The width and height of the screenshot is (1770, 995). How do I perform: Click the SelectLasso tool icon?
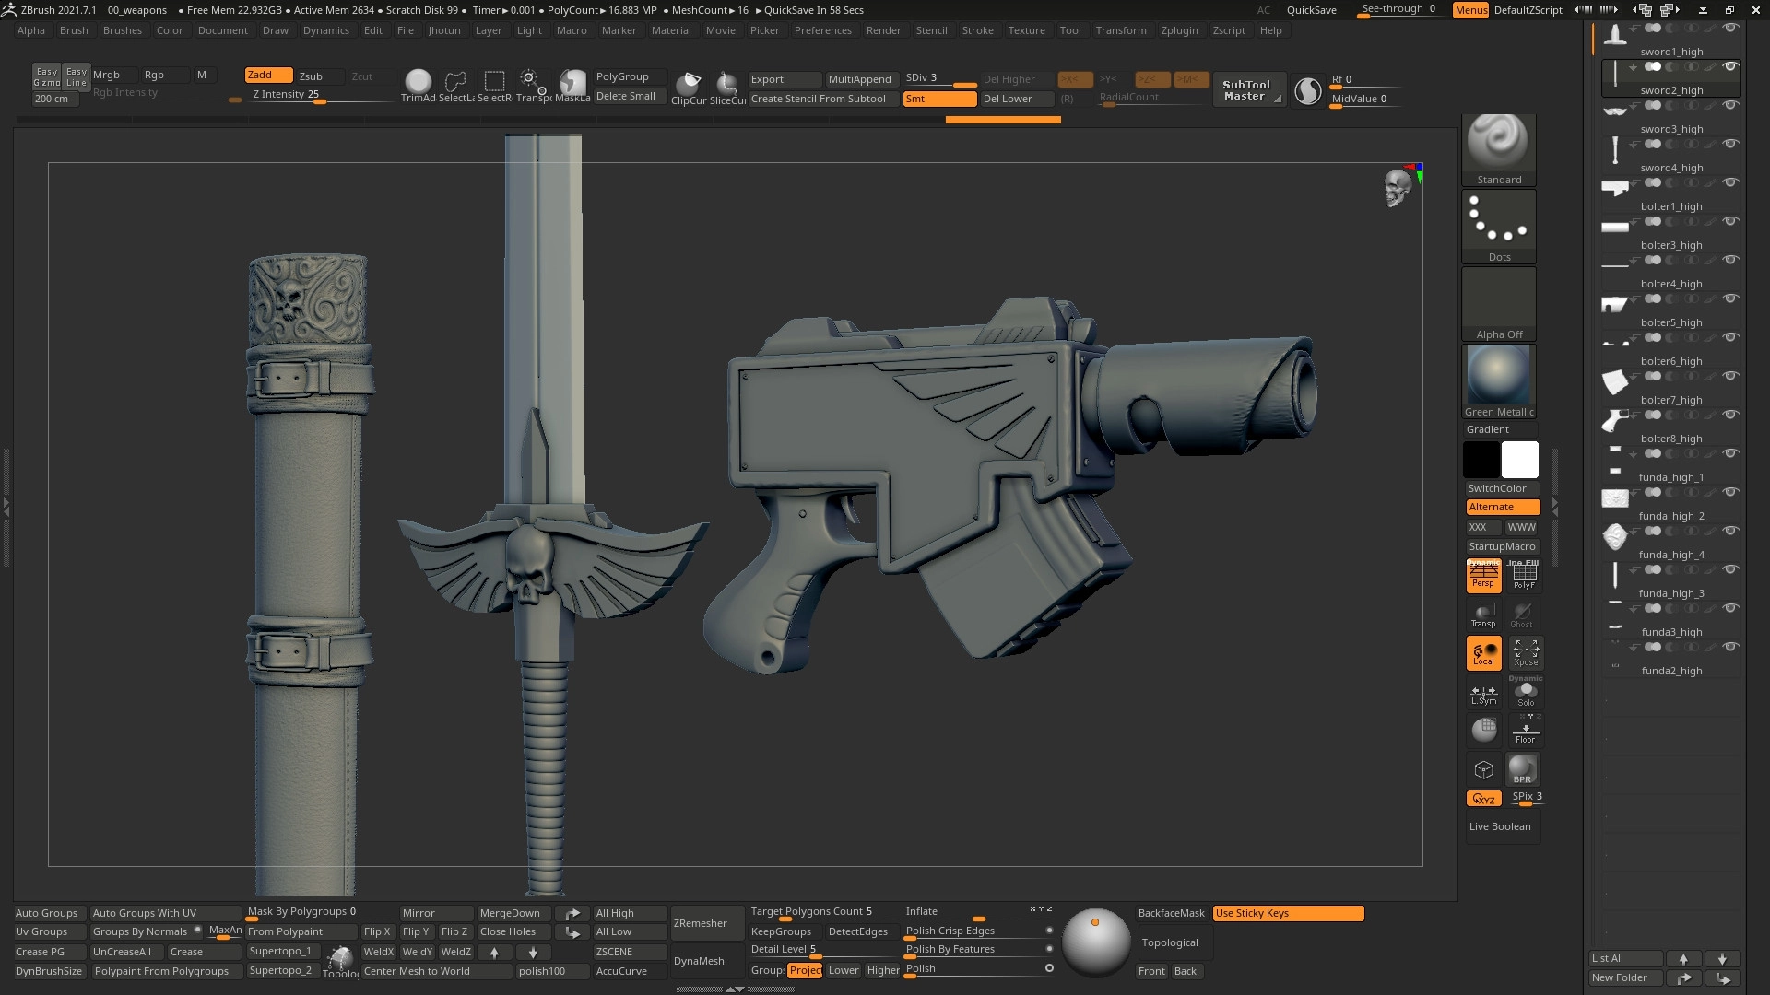click(x=455, y=82)
